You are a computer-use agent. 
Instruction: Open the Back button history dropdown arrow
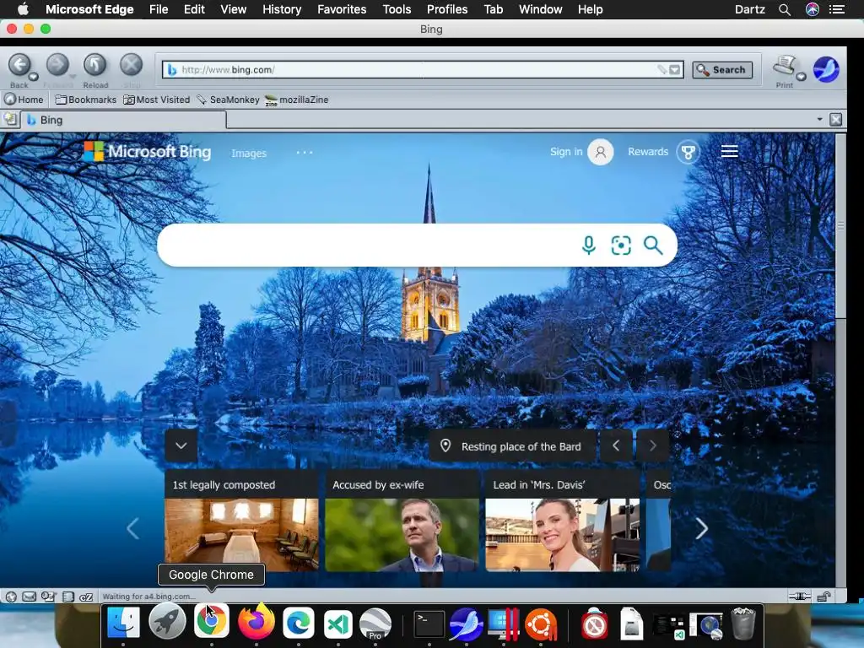(34, 77)
